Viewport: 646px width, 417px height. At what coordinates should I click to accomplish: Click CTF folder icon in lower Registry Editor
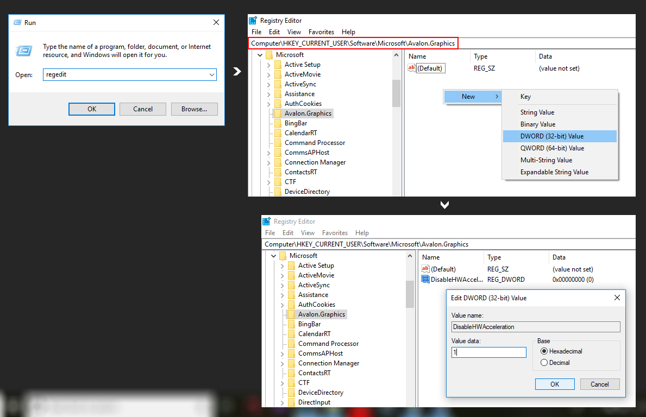[291, 383]
